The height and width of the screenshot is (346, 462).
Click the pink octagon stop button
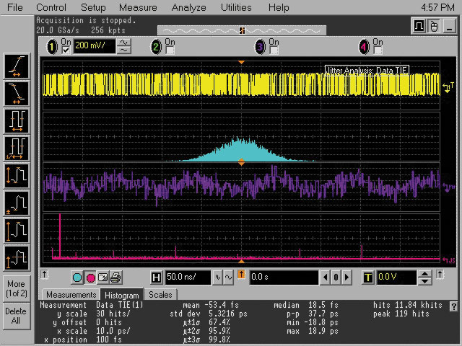(x=91, y=278)
